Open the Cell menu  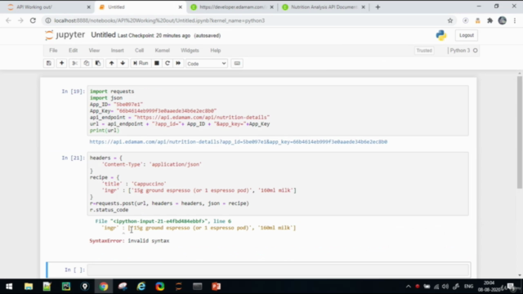pyautogui.click(x=140, y=51)
